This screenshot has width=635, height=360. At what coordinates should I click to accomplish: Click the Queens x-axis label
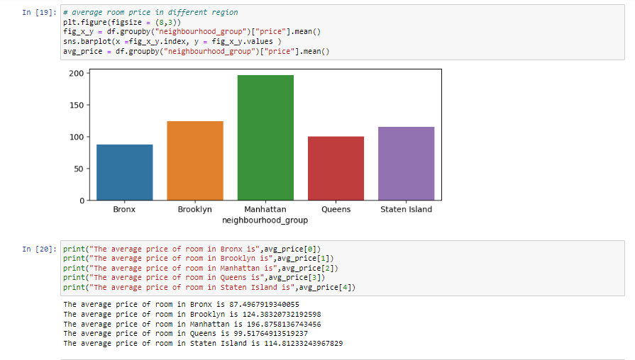tap(336, 210)
